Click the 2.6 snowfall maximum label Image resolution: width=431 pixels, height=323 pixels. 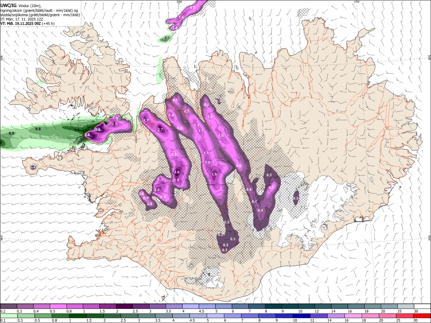tap(177, 172)
